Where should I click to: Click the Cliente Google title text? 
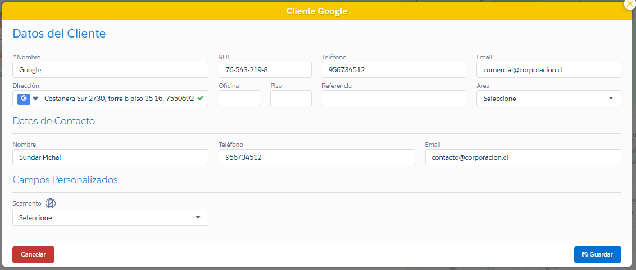pos(317,11)
